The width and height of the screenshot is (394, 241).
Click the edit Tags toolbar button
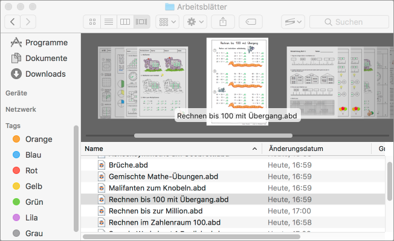click(251, 22)
